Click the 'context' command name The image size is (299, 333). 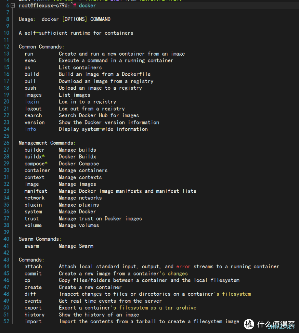click(x=34, y=177)
